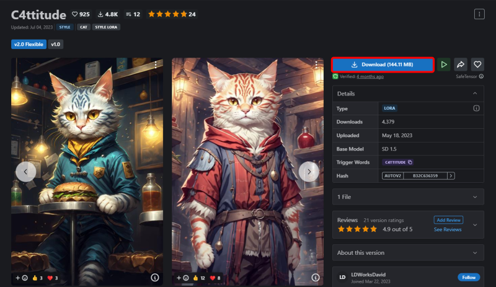Toggle heart reaction on burger cat image

[x=53, y=278]
